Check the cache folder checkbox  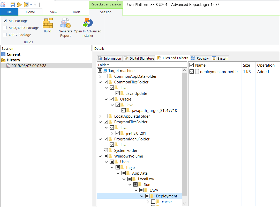click(x=153, y=202)
